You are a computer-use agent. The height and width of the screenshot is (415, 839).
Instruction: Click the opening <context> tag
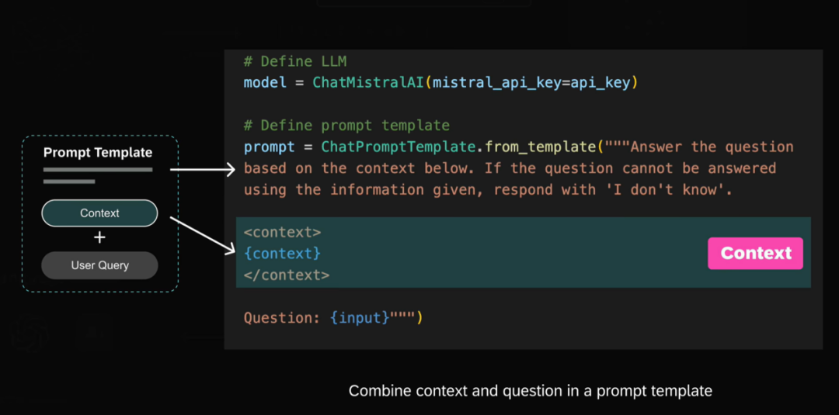[x=283, y=233]
